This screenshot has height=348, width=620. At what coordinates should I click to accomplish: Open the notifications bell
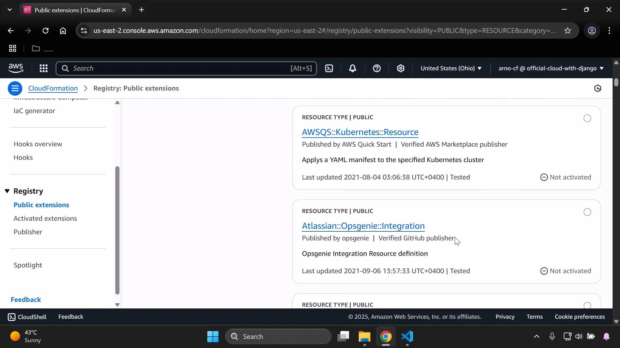point(353,68)
